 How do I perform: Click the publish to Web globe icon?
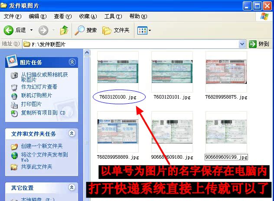point(14,156)
